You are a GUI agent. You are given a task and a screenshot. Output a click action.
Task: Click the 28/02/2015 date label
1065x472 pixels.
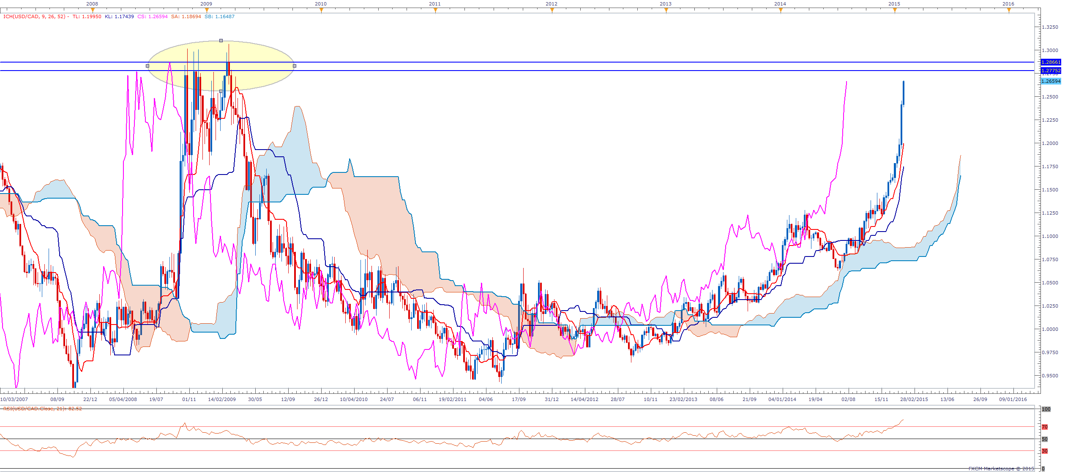(914, 399)
